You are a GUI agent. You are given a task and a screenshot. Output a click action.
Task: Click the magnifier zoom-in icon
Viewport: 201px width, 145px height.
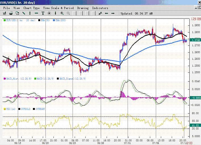pos(62,13)
